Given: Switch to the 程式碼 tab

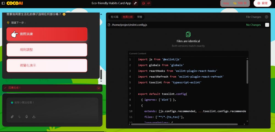Looking at the screenshot, I should (x=114, y=17).
